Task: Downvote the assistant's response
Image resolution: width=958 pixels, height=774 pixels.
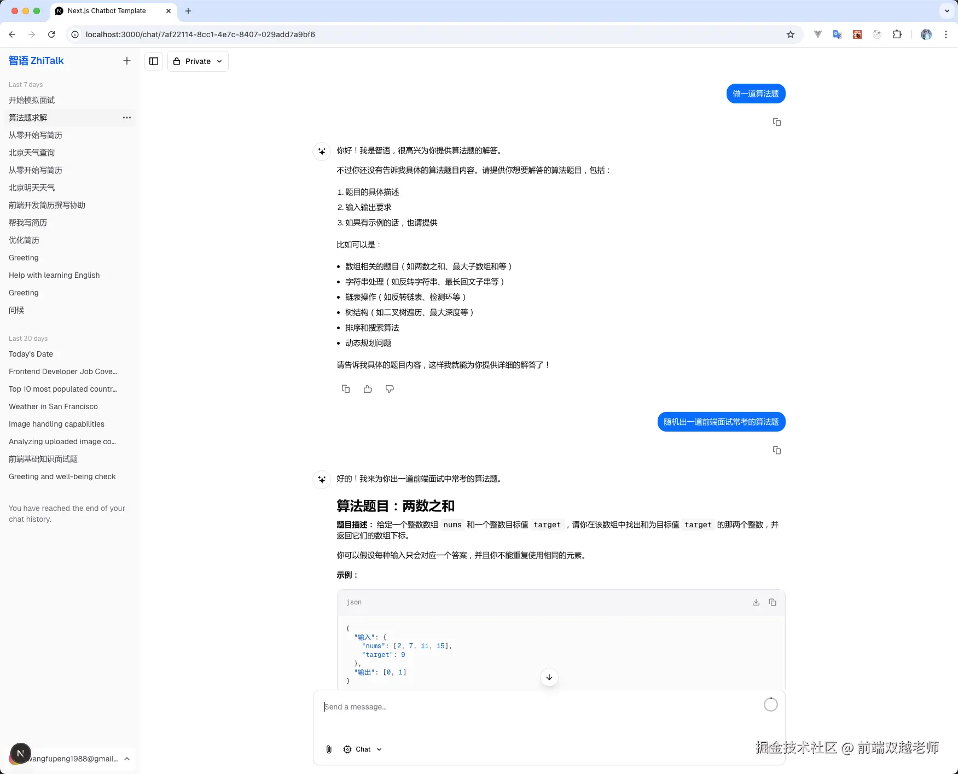Action: pos(389,388)
